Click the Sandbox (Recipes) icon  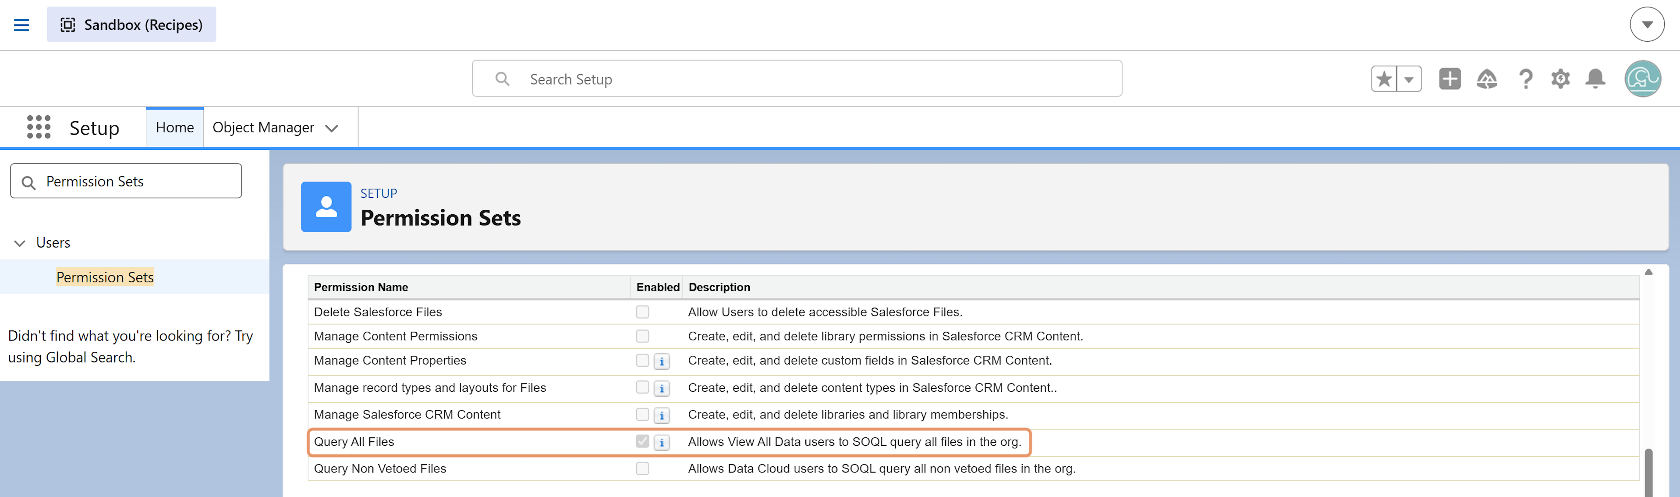68,25
